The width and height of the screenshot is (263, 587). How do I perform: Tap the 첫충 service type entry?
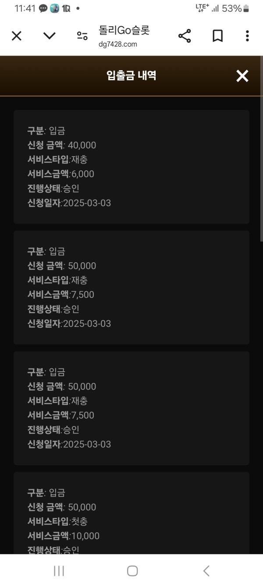[x=79, y=521]
